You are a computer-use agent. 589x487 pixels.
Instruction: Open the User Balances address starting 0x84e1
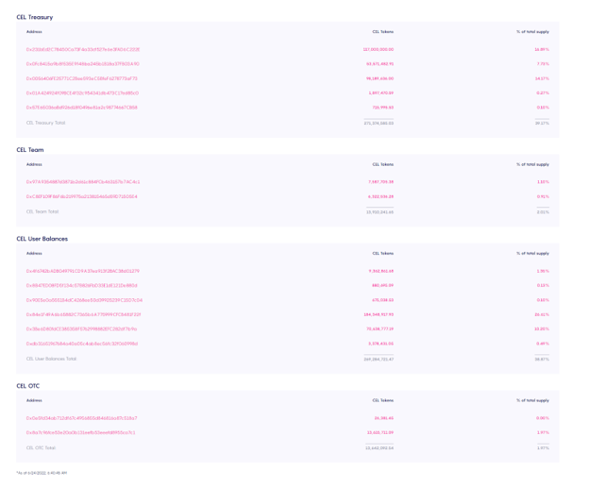pos(83,314)
